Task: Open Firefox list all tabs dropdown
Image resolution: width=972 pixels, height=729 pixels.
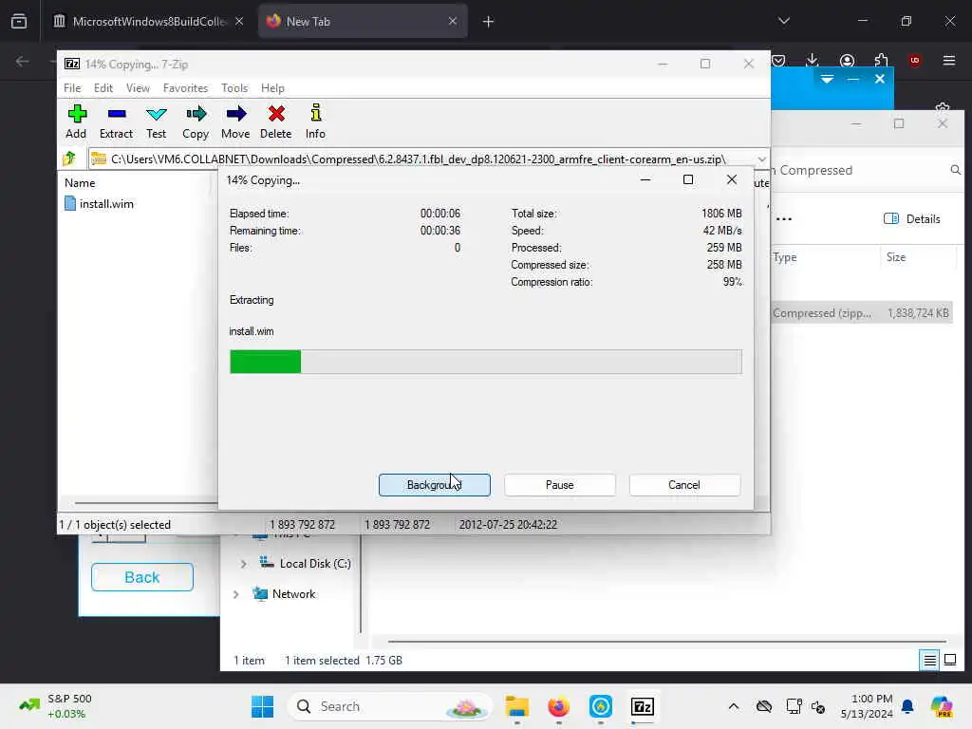Action: coord(783,21)
